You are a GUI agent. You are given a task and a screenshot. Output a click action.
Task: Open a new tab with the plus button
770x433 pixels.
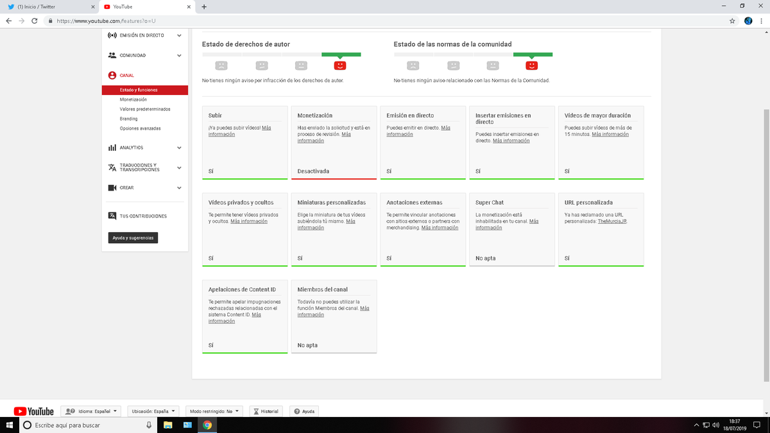pyautogui.click(x=204, y=6)
